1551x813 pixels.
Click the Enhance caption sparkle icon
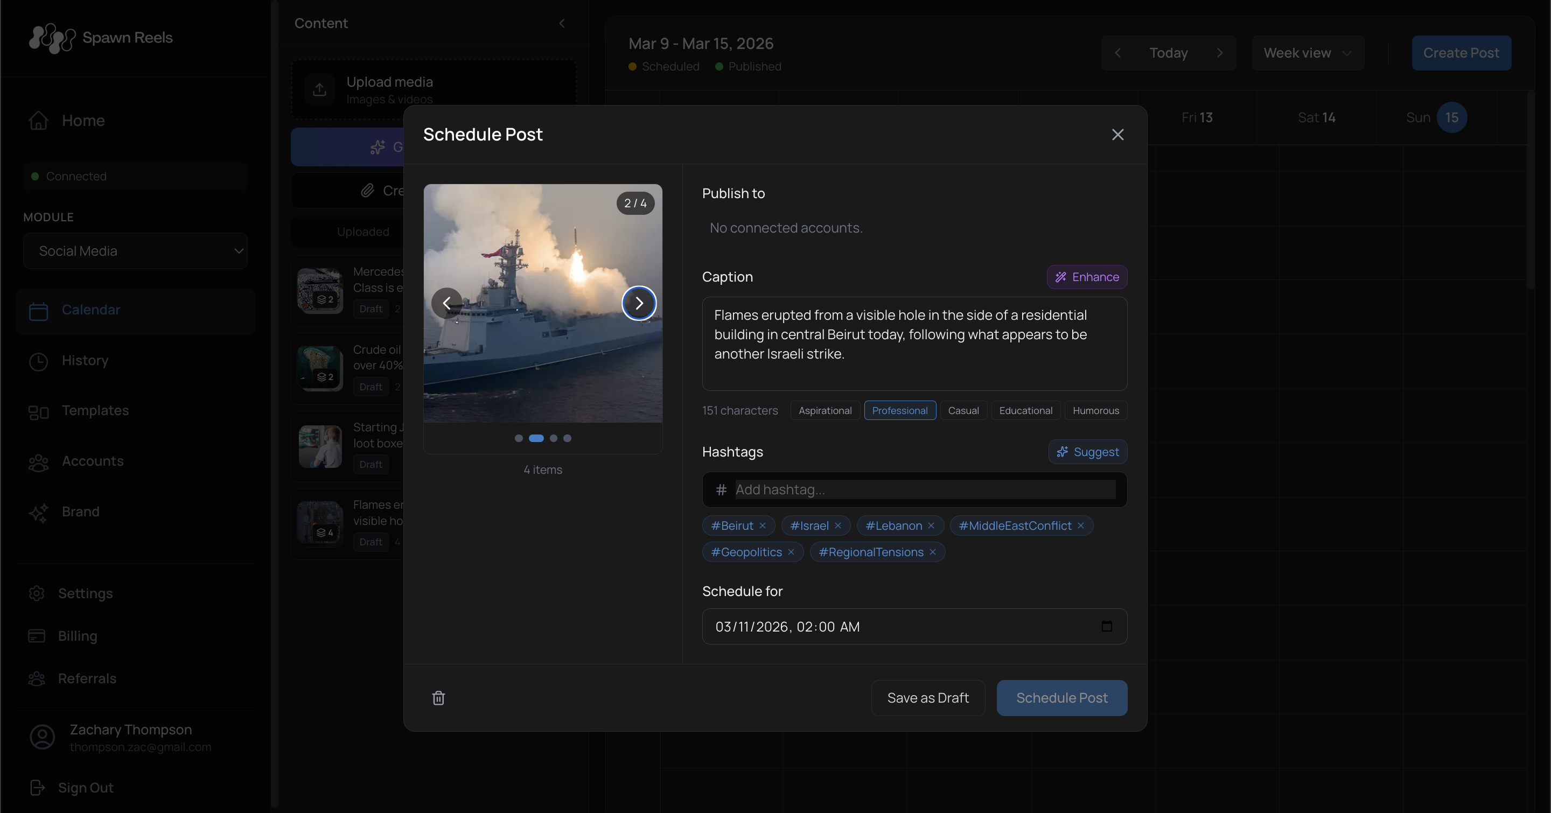(1062, 277)
